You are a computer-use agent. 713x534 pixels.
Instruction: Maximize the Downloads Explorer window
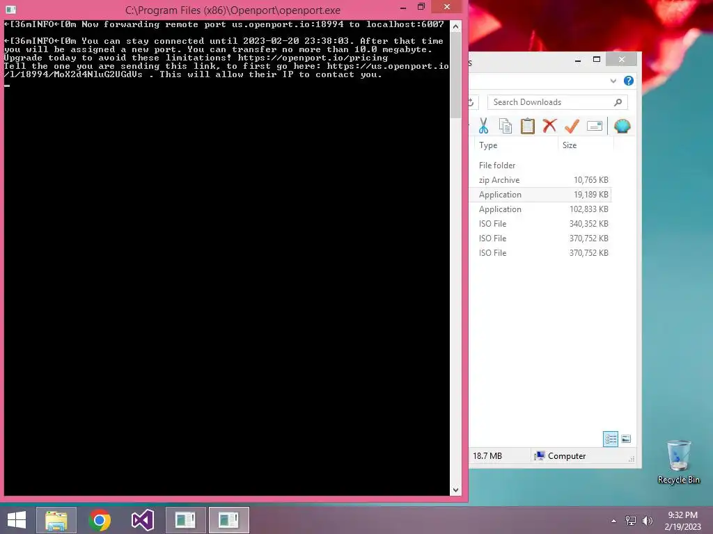597,60
